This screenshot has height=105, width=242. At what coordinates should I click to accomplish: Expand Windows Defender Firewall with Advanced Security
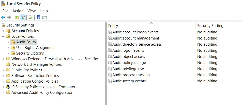[3, 59]
